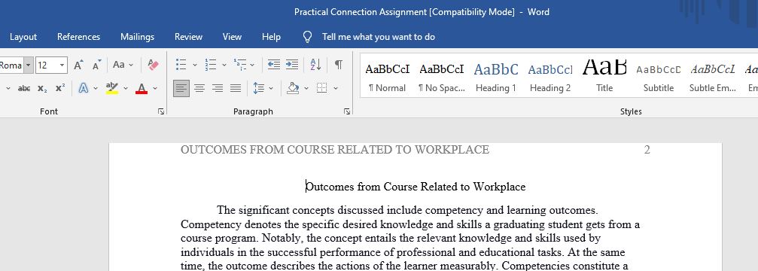
Task: Toggle Show/Hide paragraph marks
Action: 339,65
